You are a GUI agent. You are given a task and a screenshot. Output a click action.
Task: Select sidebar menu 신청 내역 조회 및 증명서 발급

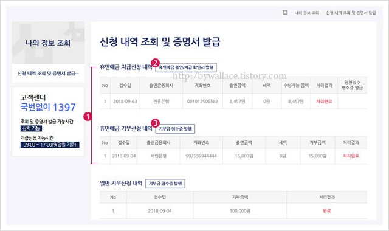click(x=48, y=73)
